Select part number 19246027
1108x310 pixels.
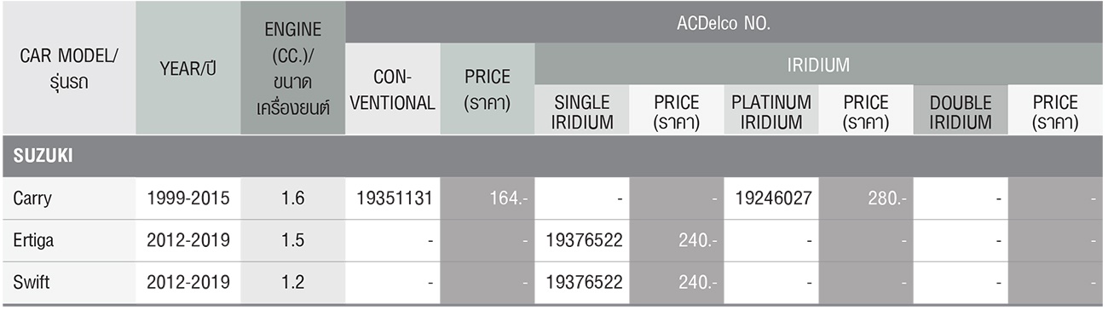[x=771, y=198]
